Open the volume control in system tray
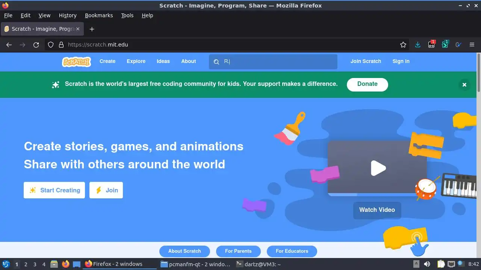The width and height of the screenshot is (481, 270). 427,264
